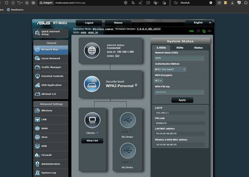Select the Clients computer icon
Screen dimensions: 249x177
pos(92,120)
